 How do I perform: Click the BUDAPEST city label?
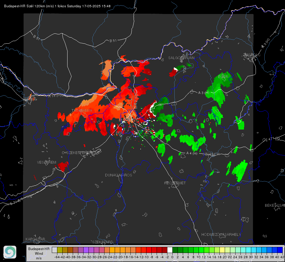128,120
